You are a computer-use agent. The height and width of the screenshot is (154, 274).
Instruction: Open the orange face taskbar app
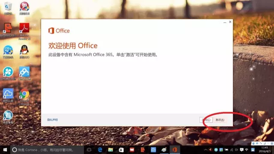[x=143, y=150]
